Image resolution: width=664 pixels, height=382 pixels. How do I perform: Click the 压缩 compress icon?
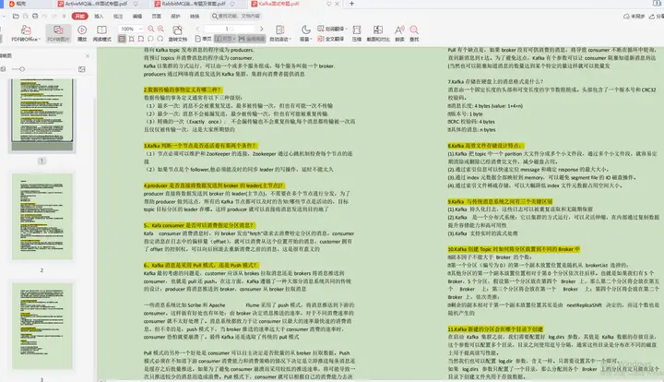click(x=357, y=33)
